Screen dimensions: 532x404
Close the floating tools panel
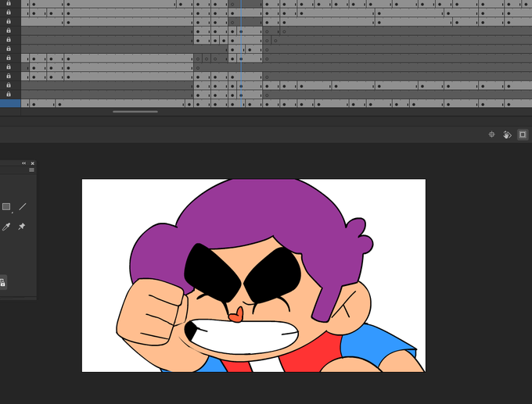click(33, 163)
